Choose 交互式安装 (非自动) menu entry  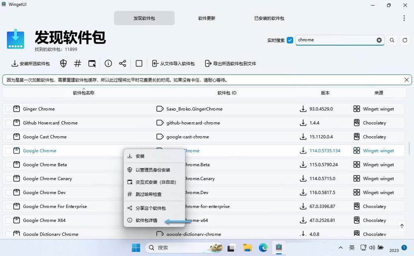pos(154,182)
